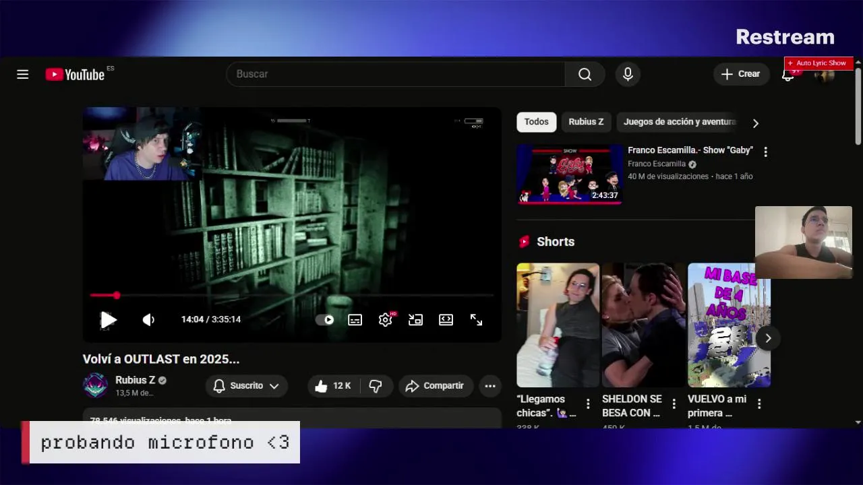
Task: Open Franco Escamilla Show Gaby thumbnail
Action: click(570, 174)
